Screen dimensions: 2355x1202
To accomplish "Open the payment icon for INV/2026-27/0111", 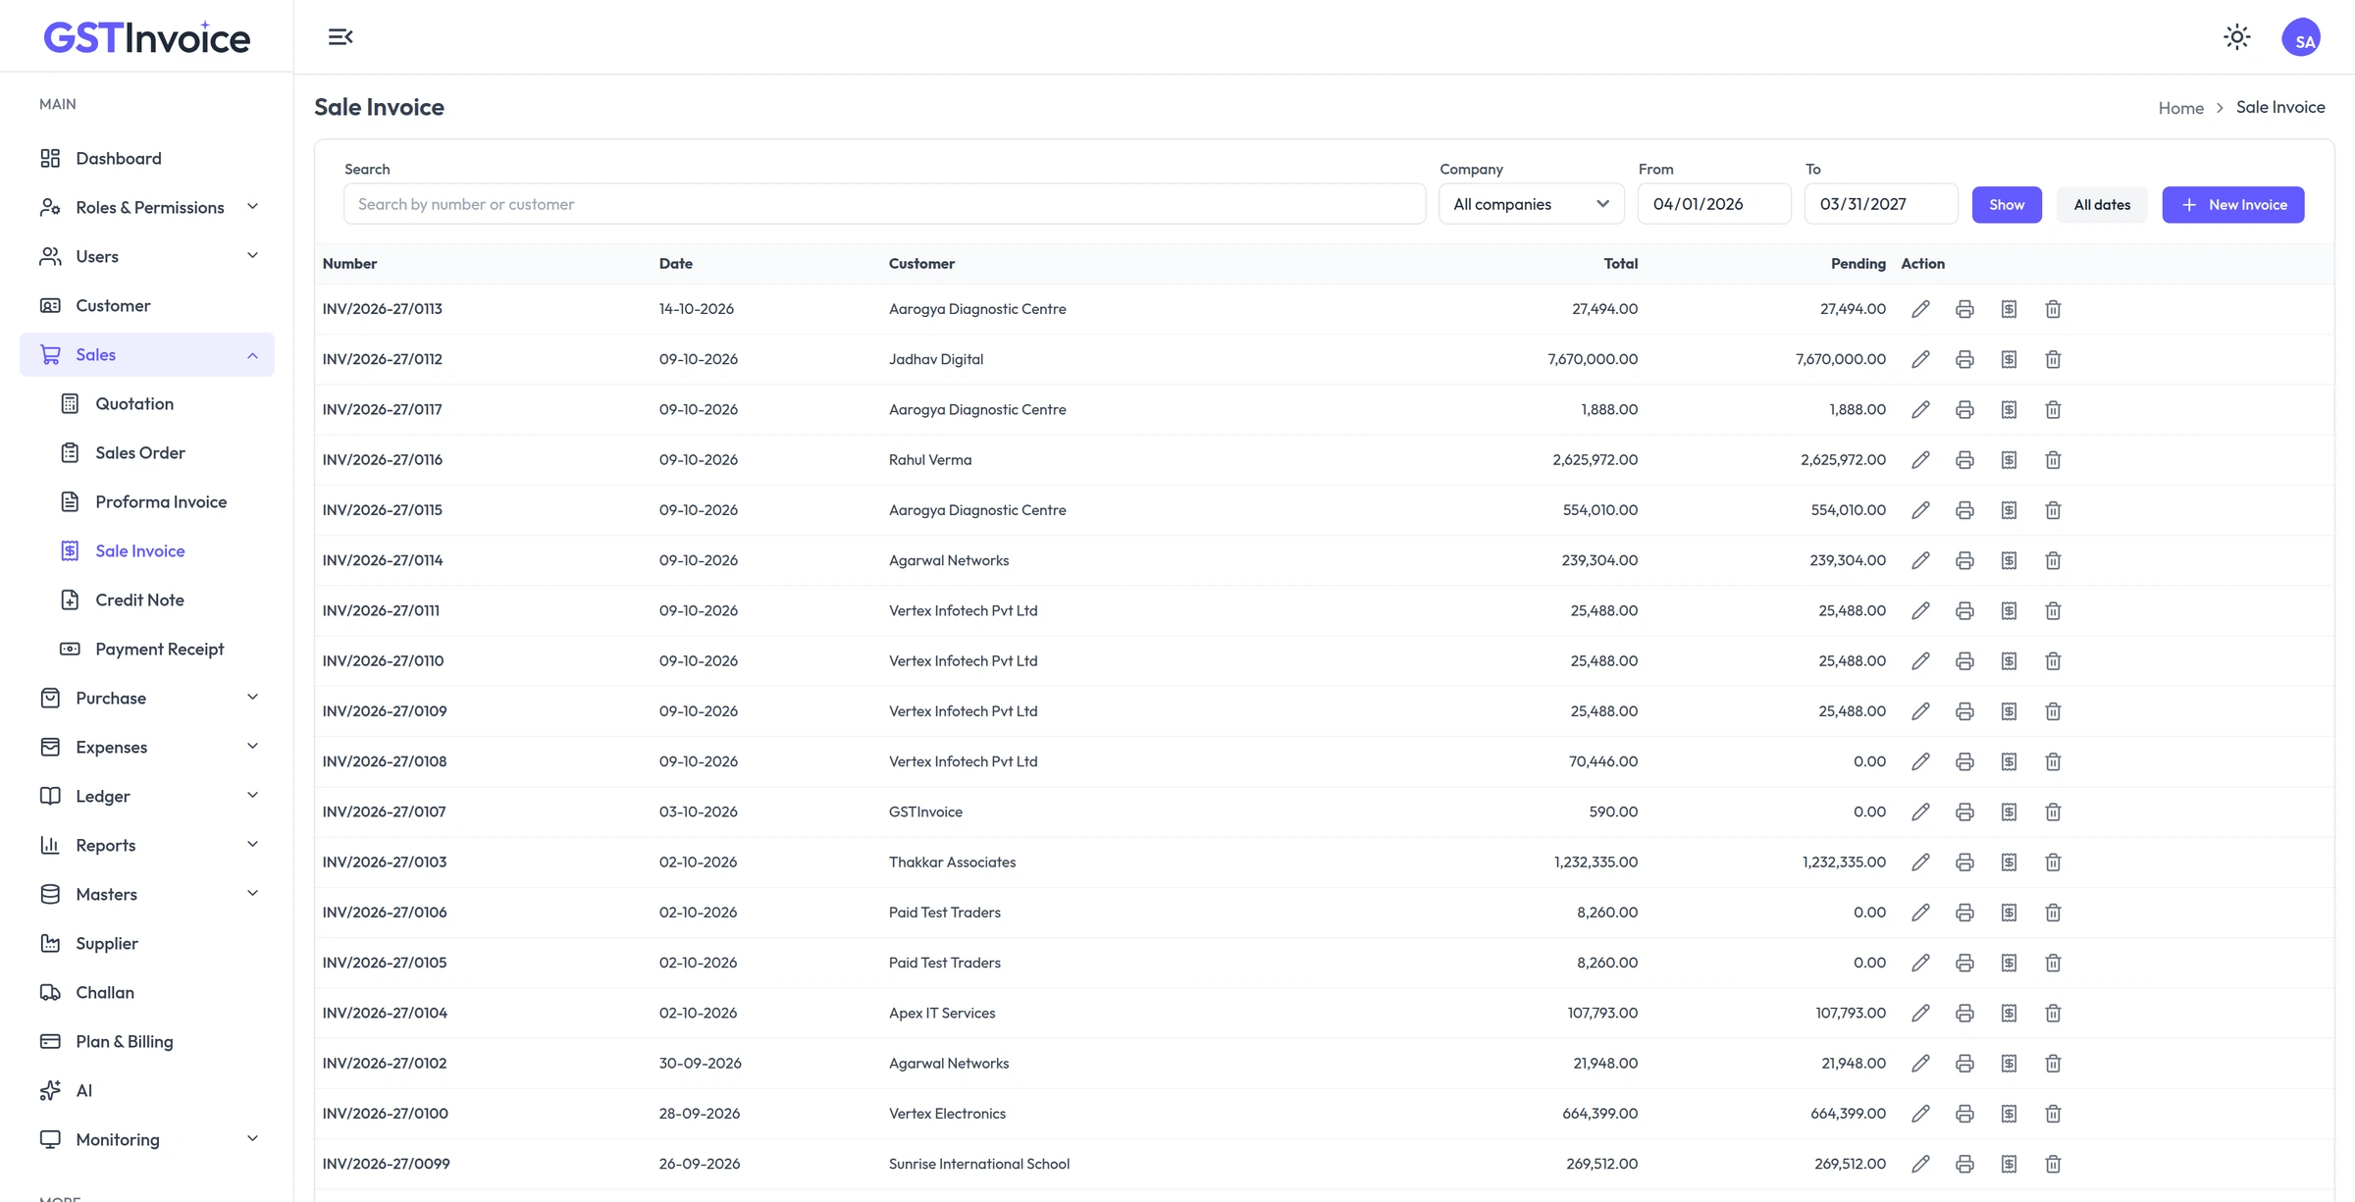I will point(2009,610).
